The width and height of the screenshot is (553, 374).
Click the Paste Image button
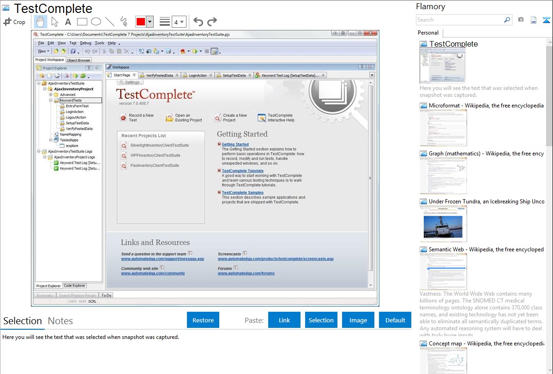click(x=358, y=320)
